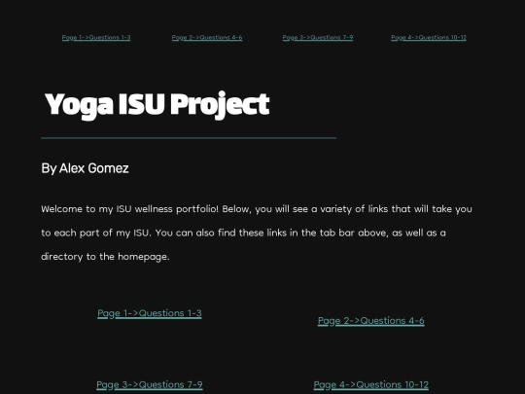Visit the large Page 3->Questions 7-9 body link

pos(150,384)
